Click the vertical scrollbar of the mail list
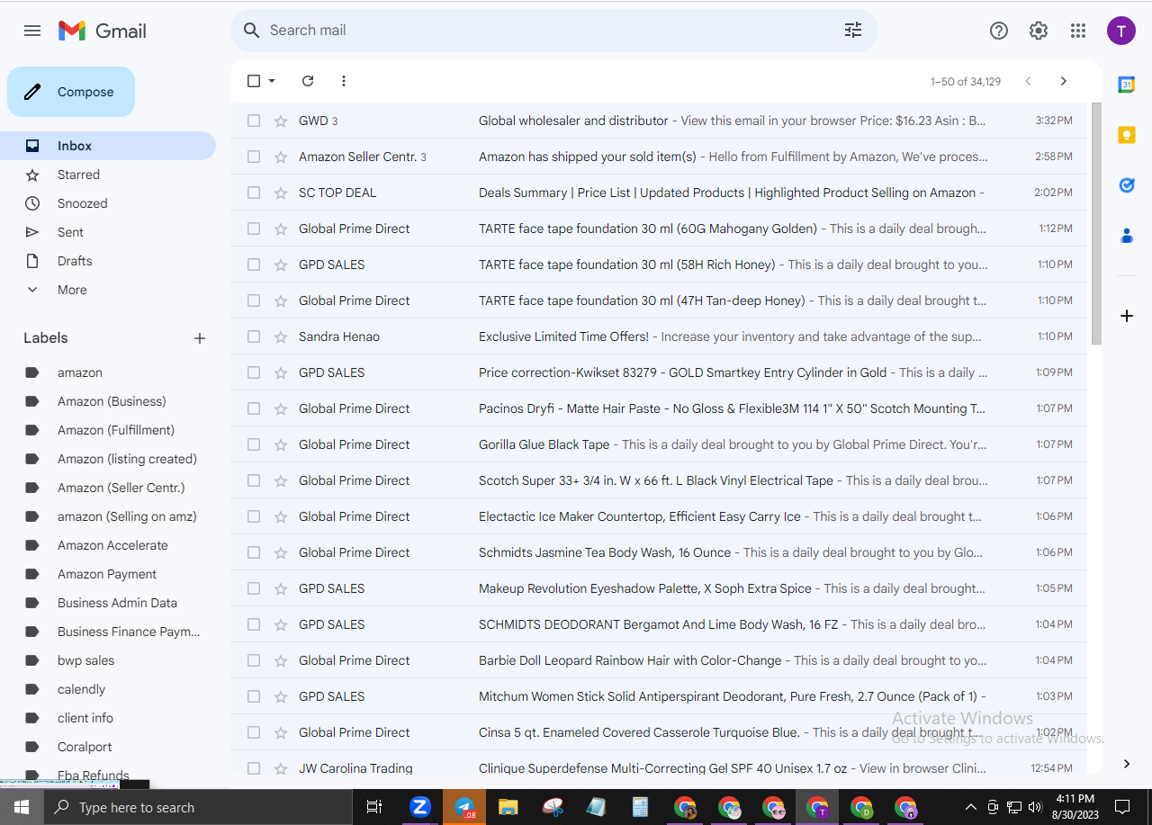The image size is (1152, 825). (x=1096, y=223)
